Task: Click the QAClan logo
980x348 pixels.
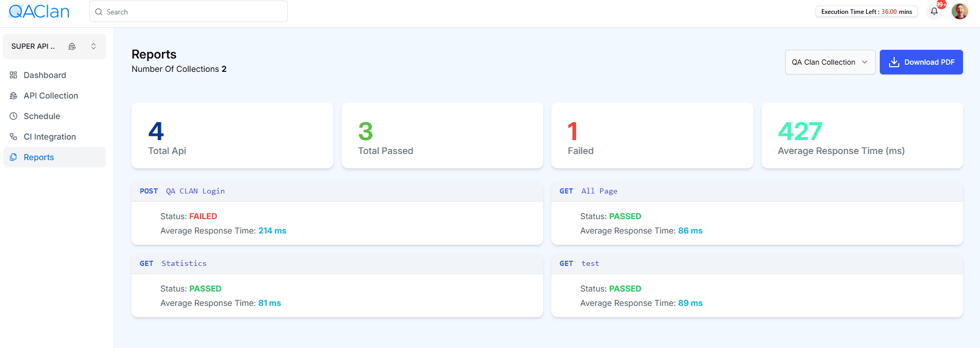Action: [39, 11]
